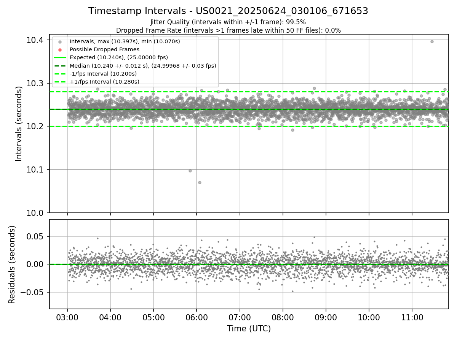Click the '08:00' x-axis tick label

(x=283, y=317)
